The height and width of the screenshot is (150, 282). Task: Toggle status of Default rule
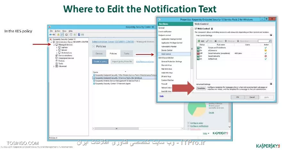tap(198, 59)
